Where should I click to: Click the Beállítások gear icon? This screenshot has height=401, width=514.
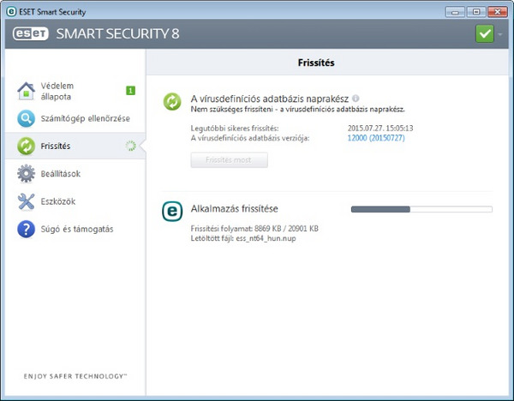(27, 174)
